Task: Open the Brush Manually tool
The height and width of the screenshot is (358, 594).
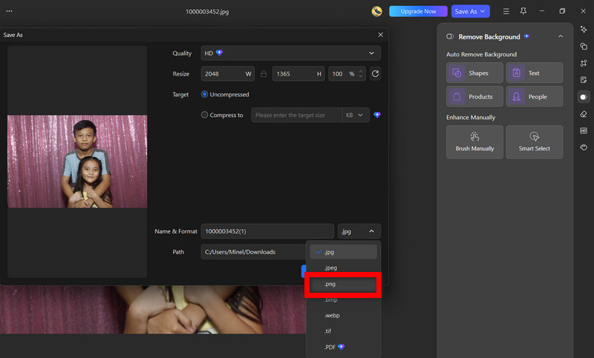Action: [474, 142]
